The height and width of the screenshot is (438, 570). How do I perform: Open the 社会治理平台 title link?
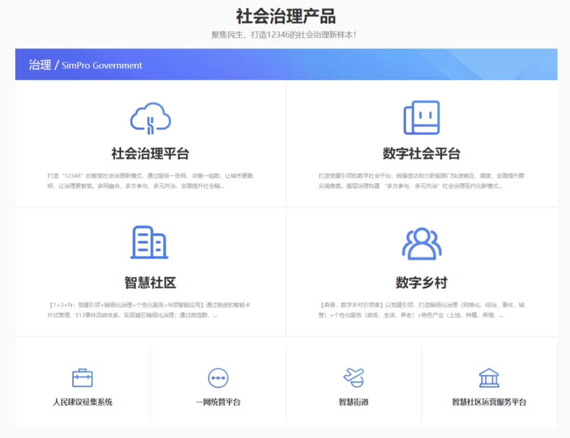click(x=150, y=154)
